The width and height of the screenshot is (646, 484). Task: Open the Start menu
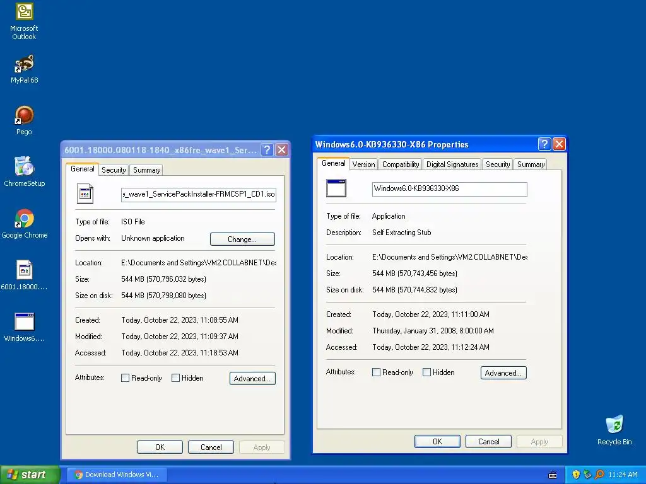[x=30, y=475]
